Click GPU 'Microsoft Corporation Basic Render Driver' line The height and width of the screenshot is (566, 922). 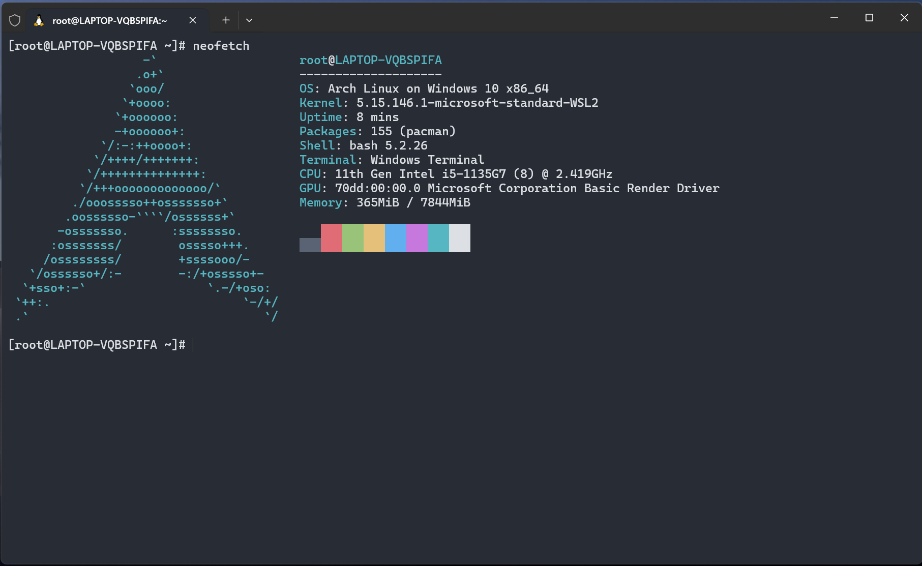[510, 188]
